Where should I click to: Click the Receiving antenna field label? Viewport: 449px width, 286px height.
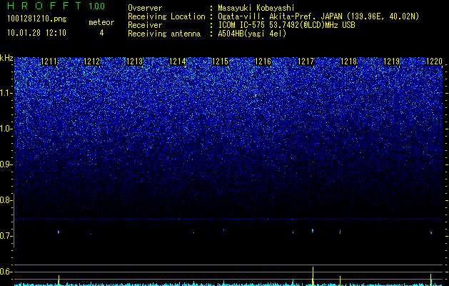pos(164,34)
